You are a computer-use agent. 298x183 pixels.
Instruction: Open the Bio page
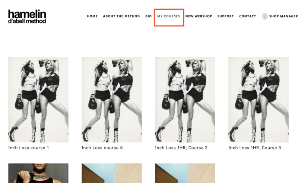point(149,16)
